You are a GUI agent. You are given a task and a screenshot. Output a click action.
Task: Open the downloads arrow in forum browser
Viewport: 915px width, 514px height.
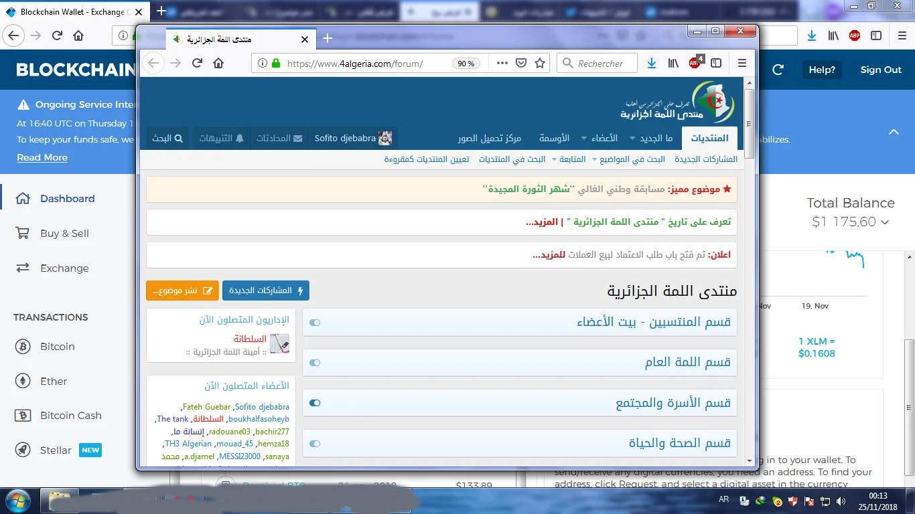[651, 63]
